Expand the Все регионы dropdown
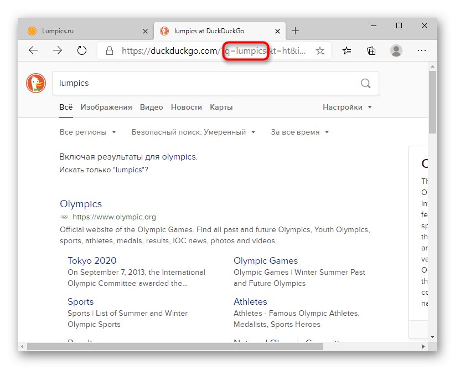This screenshot has width=455, height=369. [88, 132]
